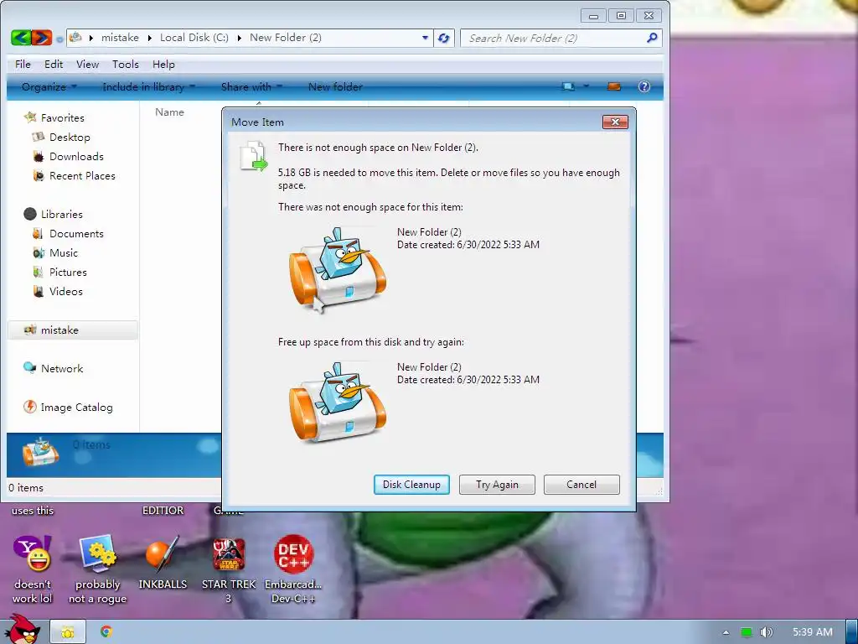Click Local Disk (C:) in address bar
Screen dimensions: 858x644
(194, 38)
